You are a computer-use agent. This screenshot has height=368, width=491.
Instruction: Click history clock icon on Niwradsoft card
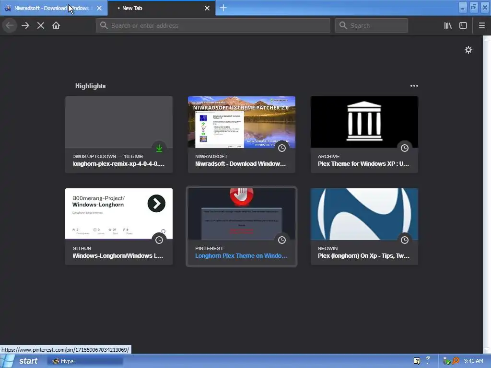click(x=282, y=148)
